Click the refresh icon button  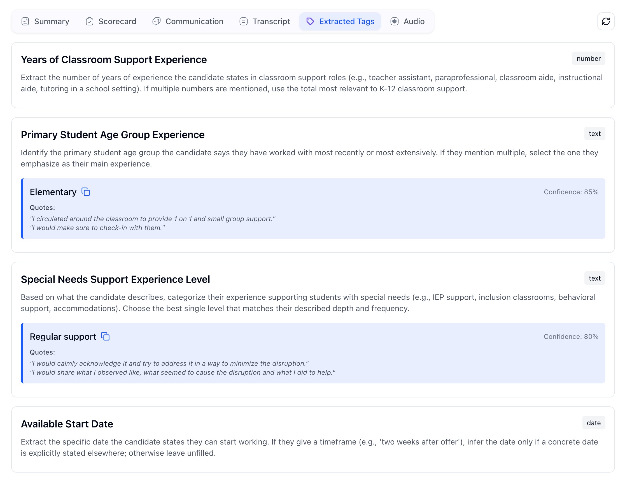pos(606,22)
